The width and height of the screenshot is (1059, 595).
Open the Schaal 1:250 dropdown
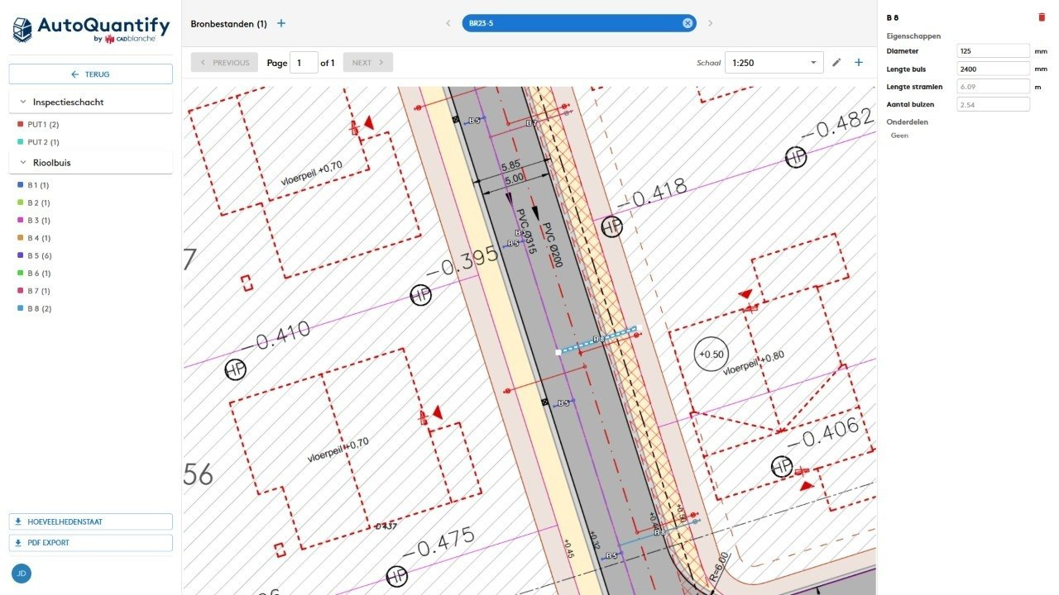pos(774,63)
